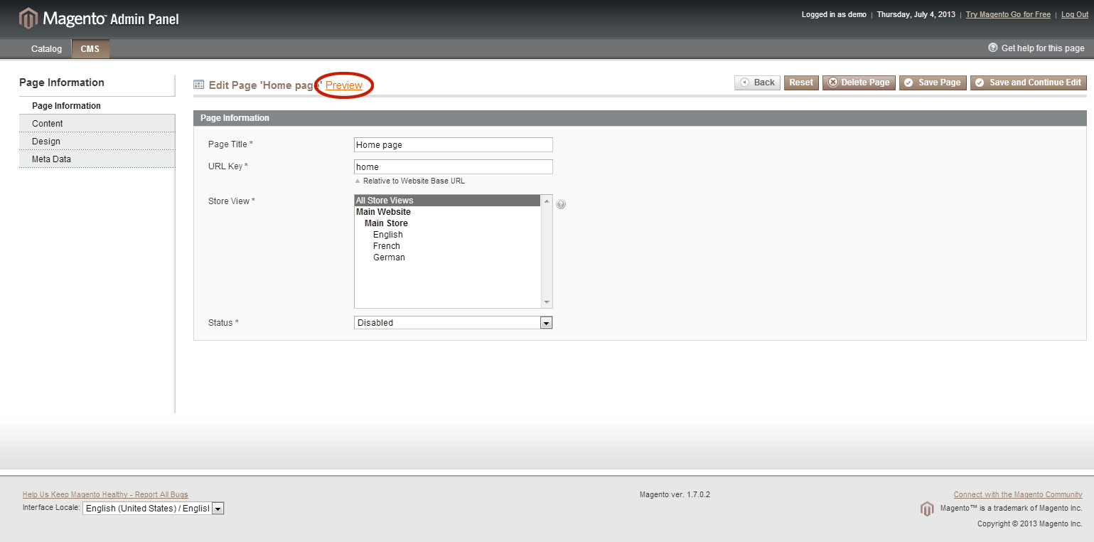Click Try Magento Go for Free link
Screen dimensions: 1094x542
(1008, 14)
